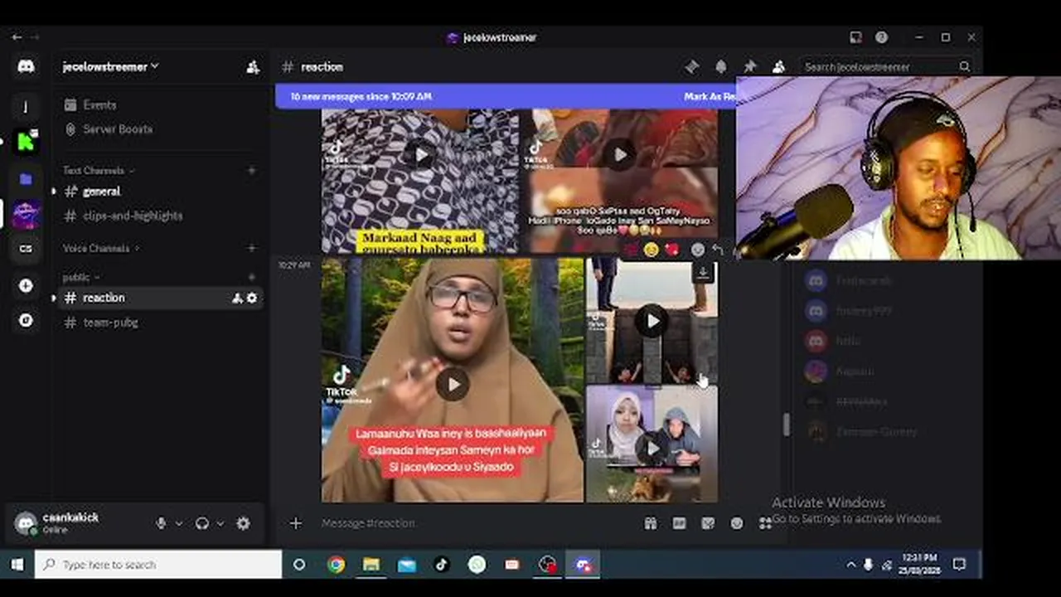Viewport: 1061px width, 597px height.
Task: Open the emoji picker icon
Action: (x=737, y=523)
